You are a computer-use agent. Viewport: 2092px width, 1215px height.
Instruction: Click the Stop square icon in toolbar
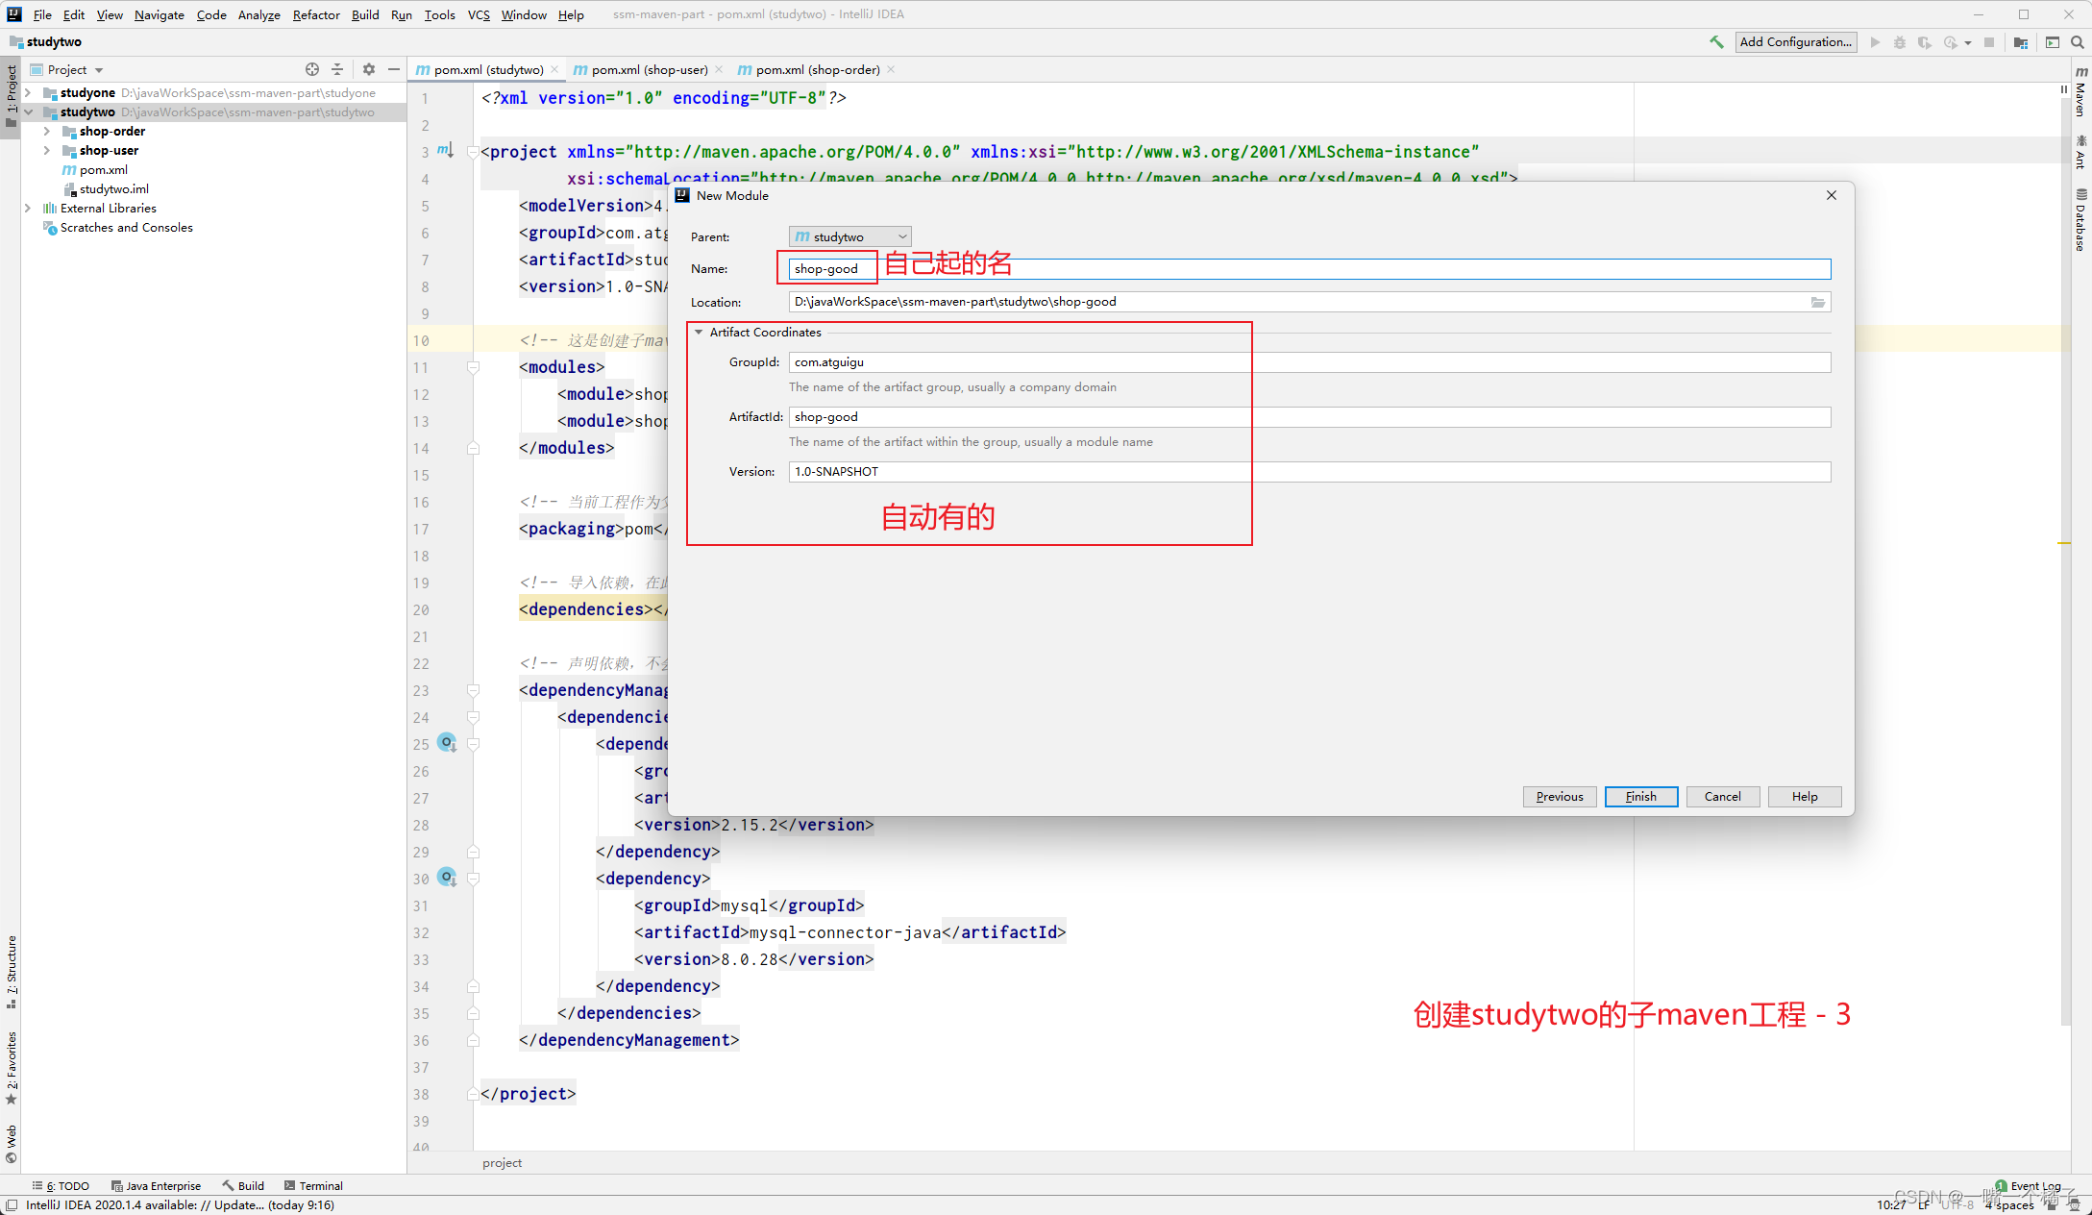[x=1989, y=42]
